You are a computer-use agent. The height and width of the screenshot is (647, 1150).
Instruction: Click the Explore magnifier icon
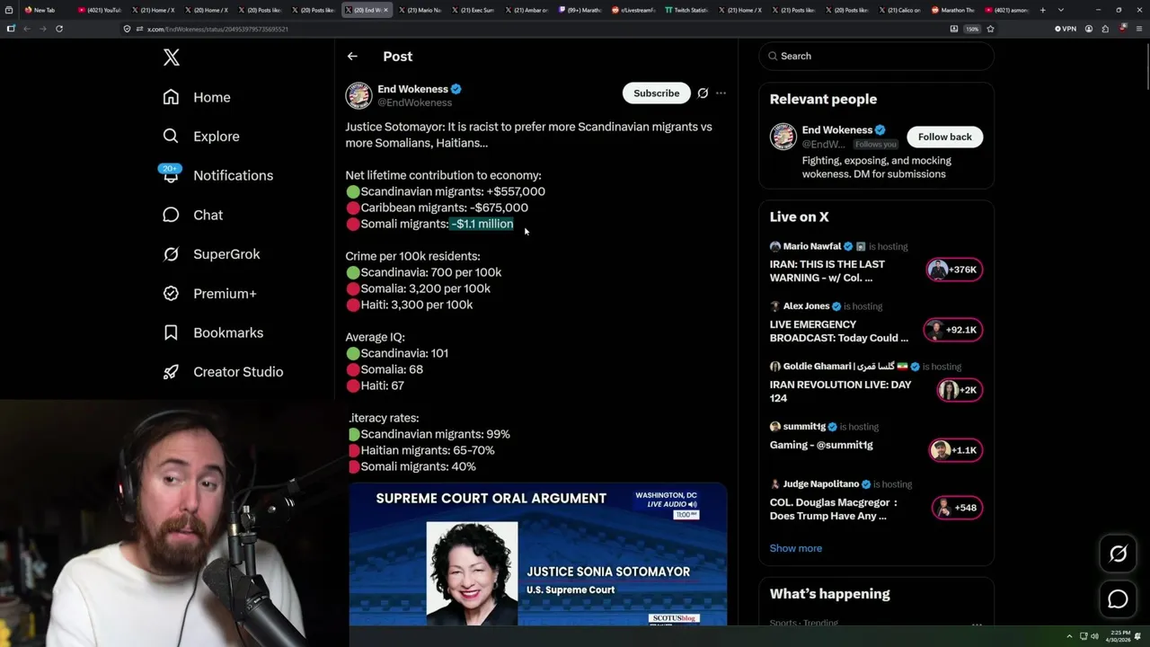click(171, 137)
